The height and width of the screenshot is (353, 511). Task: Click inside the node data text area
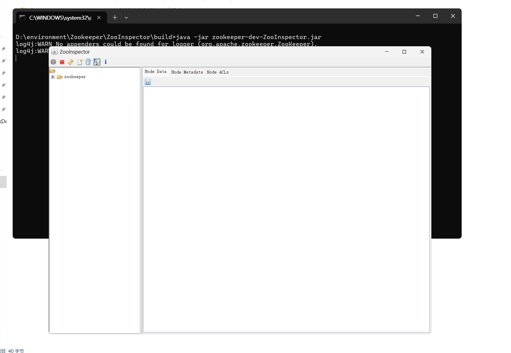pyautogui.click(x=286, y=209)
